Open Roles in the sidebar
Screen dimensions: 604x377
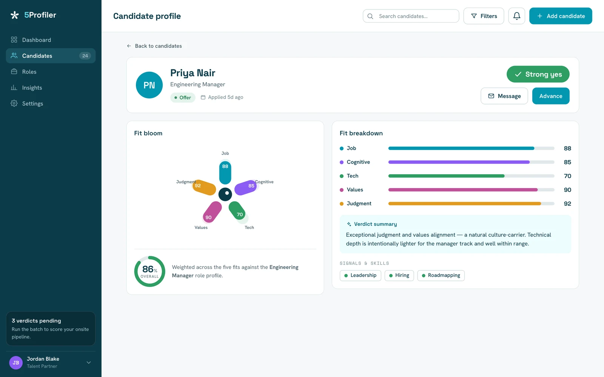tap(51, 72)
